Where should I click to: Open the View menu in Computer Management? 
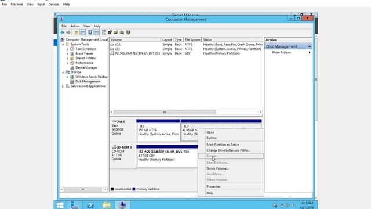click(x=86, y=26)
